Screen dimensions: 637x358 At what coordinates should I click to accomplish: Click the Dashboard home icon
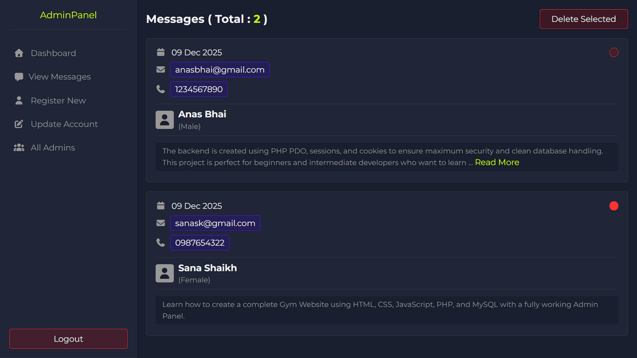coord(19,53)
